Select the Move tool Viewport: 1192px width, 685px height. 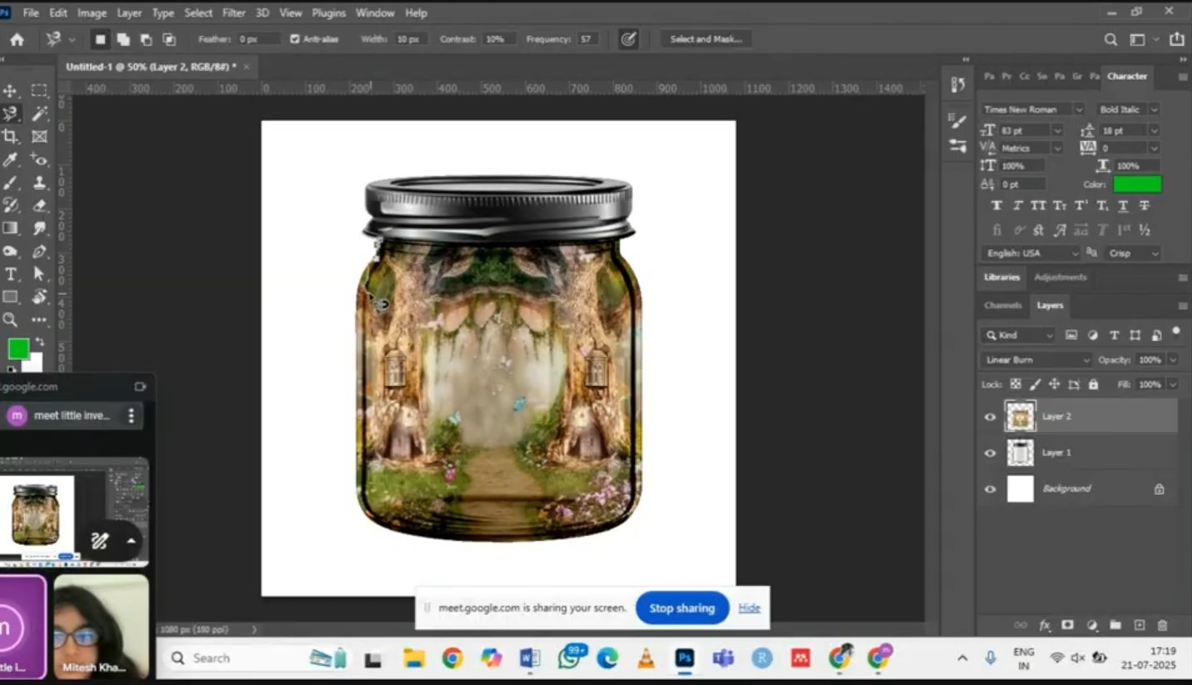click(x=10, y=91)
